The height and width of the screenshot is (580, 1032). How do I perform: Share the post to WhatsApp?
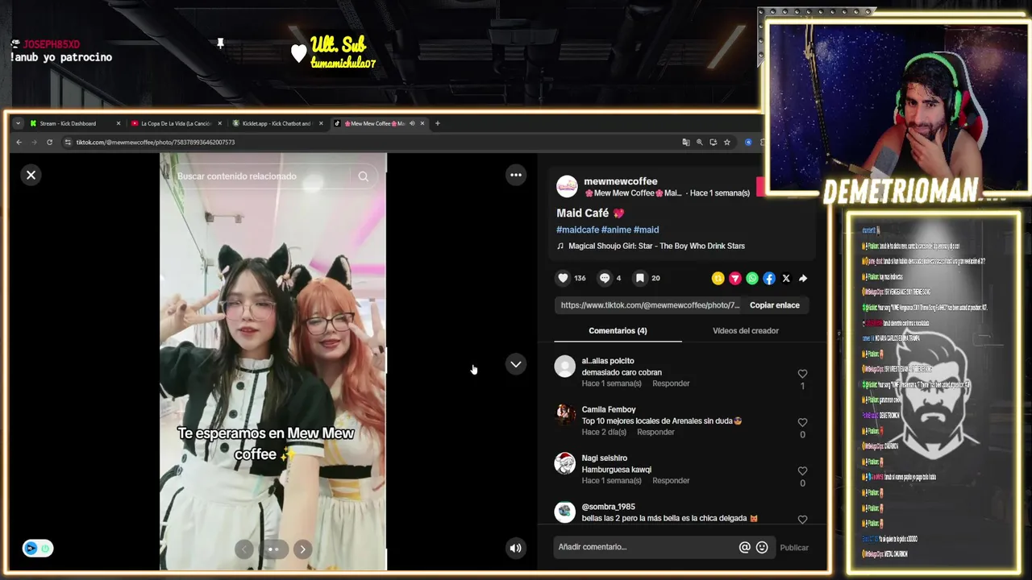[752, 279]
